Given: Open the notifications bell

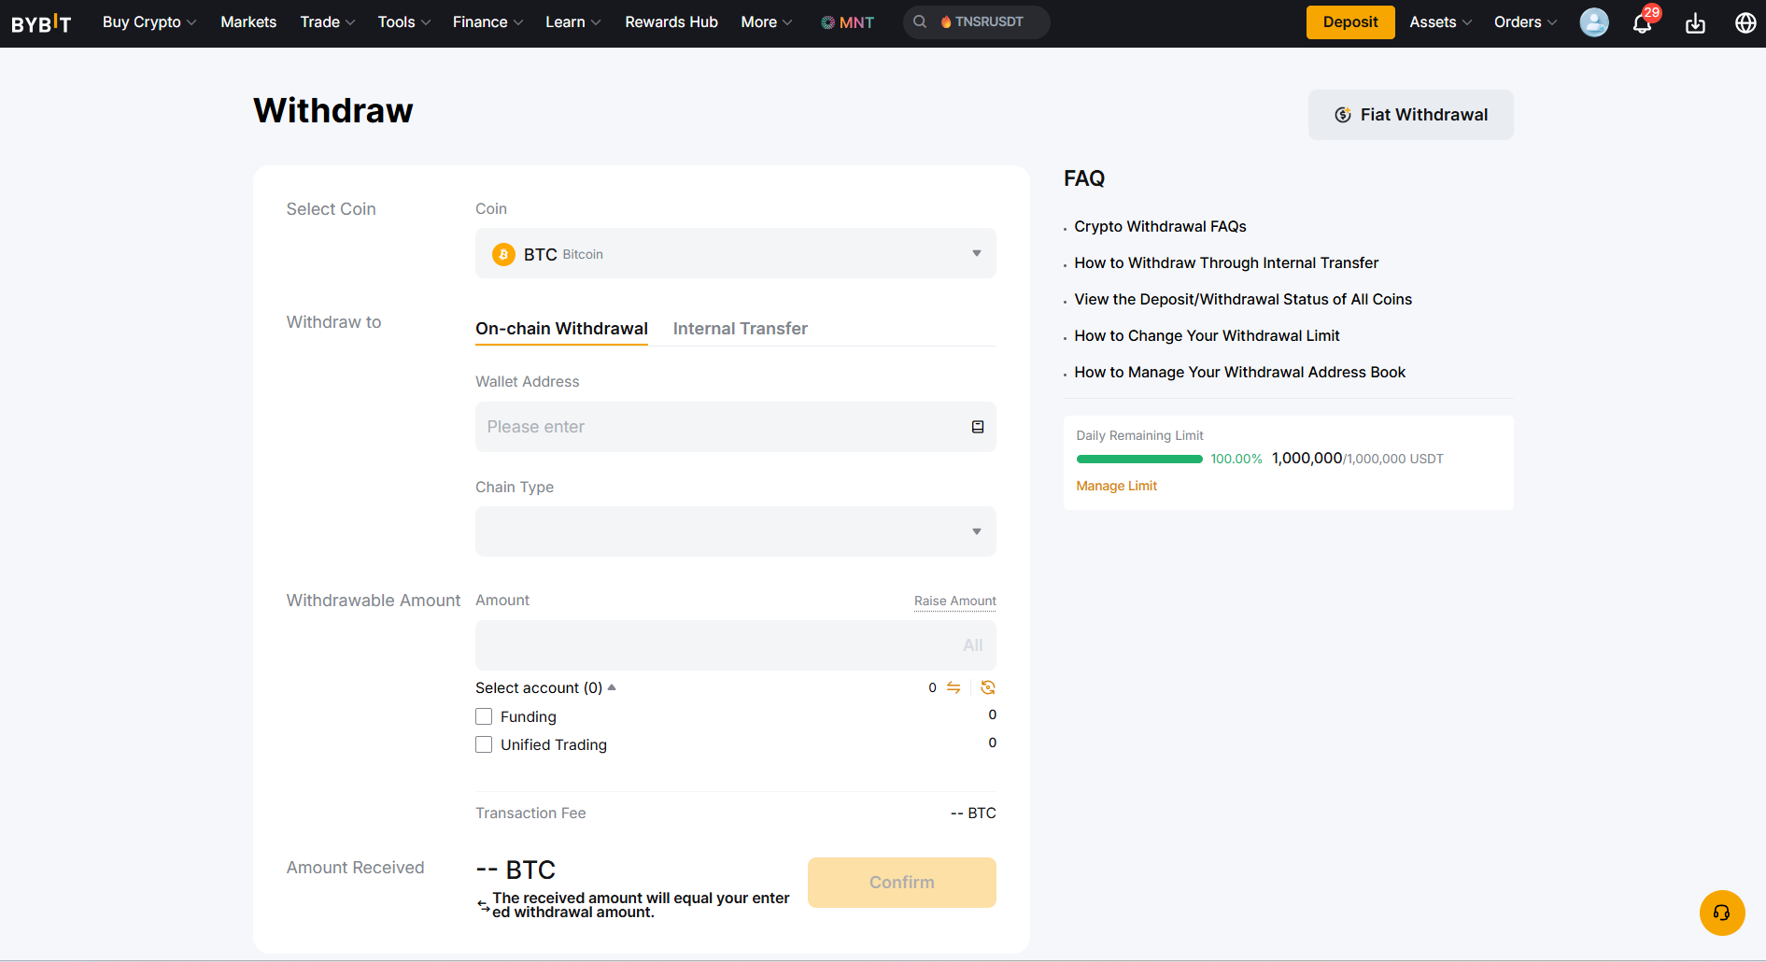Looking at the screenshot, I should [x=1642, y=22].
